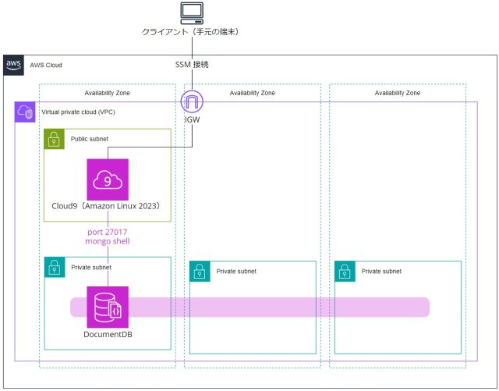Click the 'mongo shell' label

108,241
